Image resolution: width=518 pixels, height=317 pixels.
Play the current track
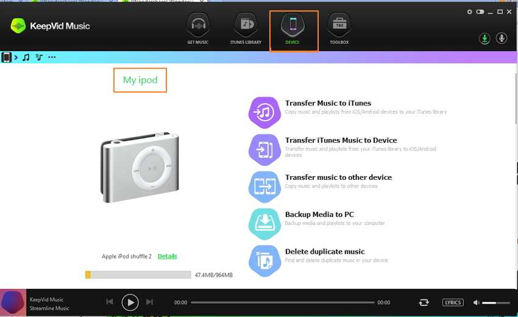(x=130, y=302)
